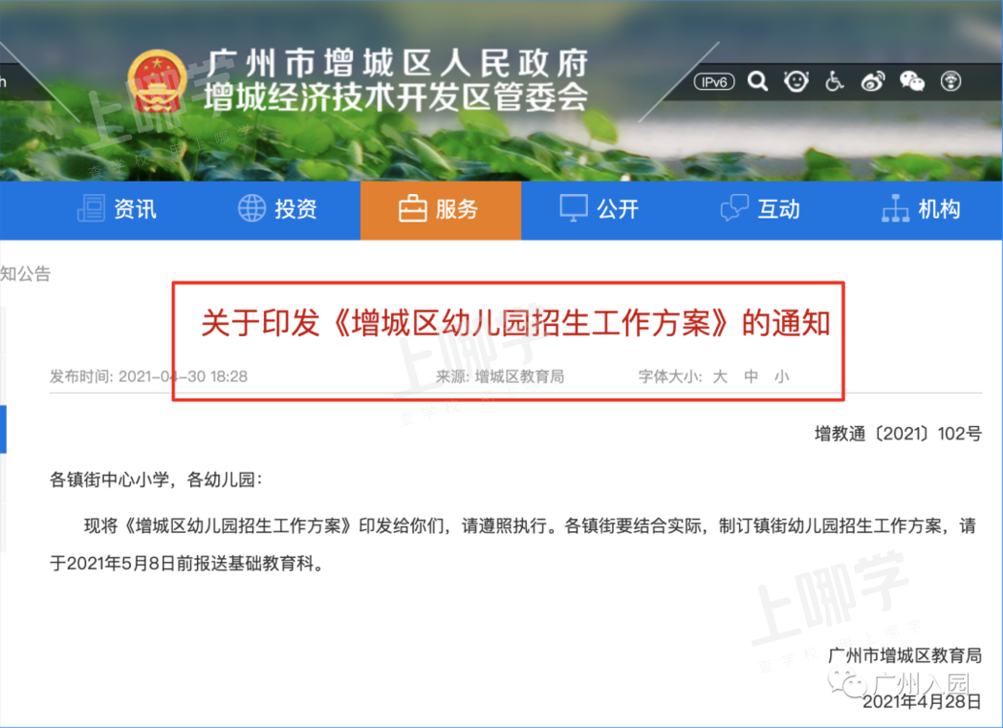Open the 互动 navigation tab
The width and height of the screenshot is (1003, 728).
tap(760, 209)
